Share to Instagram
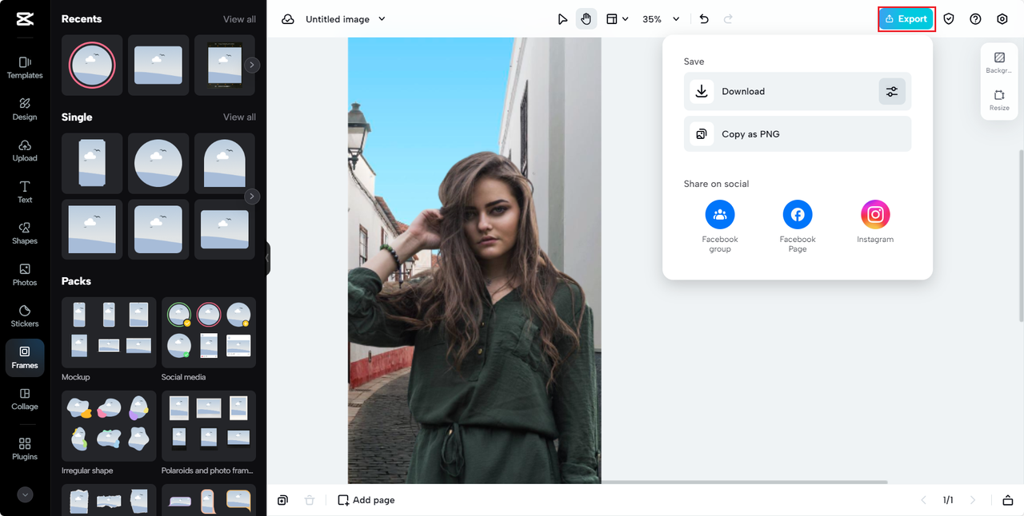The width and height of the screenshot is (1024, 516). pyautogui.click(x=875, y=222)
